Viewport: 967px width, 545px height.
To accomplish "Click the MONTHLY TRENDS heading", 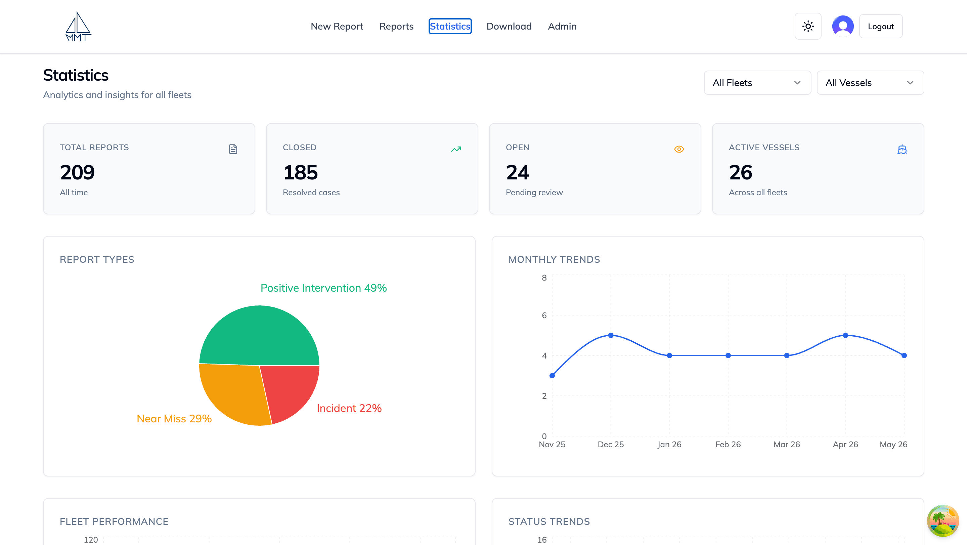I will pos(554,259).
